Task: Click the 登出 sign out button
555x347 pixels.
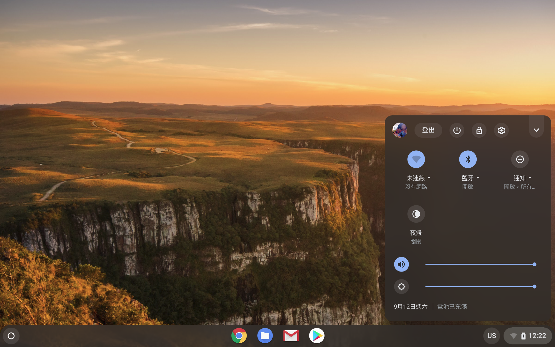Action: [x=428, y=130]
